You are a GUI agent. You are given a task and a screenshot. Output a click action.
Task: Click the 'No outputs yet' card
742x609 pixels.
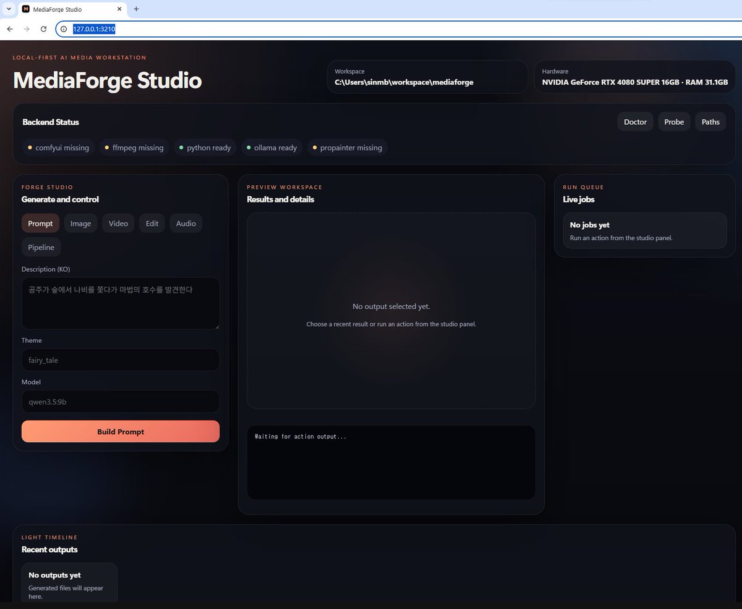pyautogui.click(x=69, y=582)
